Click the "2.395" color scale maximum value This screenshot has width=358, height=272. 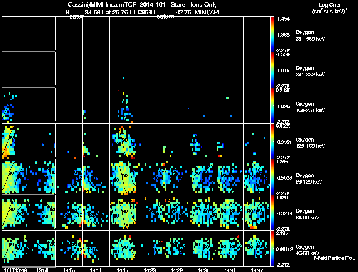[282, 233]
